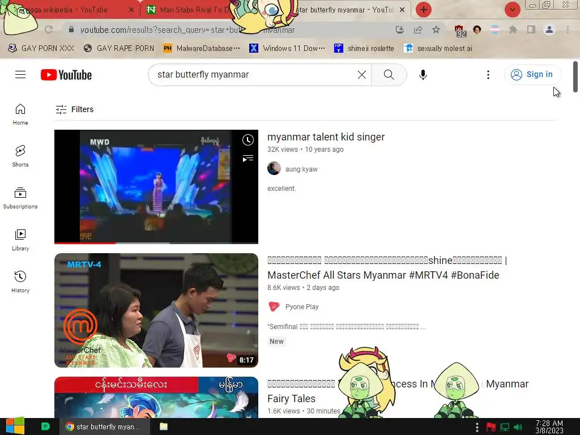Show hidden tray icons overflow
The width and height of the screenshot is (580, 435).
click(477, 427)
